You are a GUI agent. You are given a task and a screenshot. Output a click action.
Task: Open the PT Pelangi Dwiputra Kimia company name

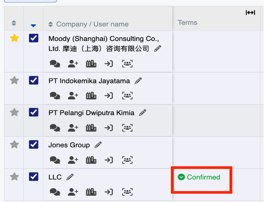[x=91, y=113]
